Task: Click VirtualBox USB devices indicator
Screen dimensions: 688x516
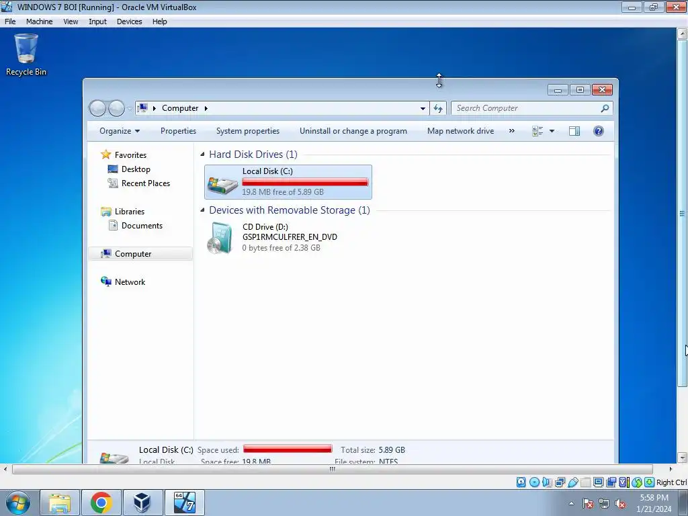Action: coord(572,482)
